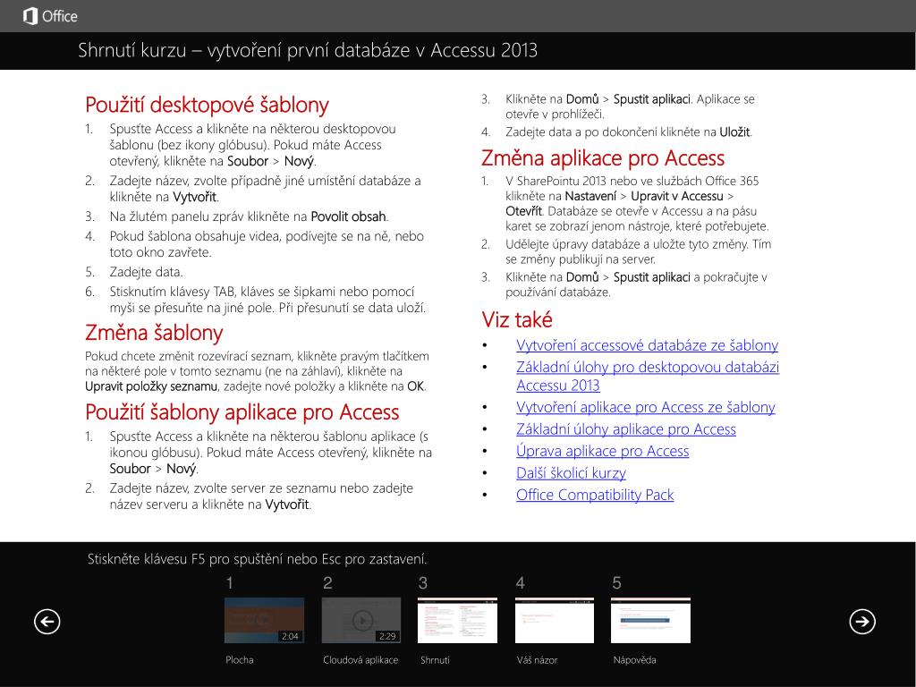Image resolution: width=916 pixels, height=687 pixels.
Task: Select the Cloudová aplikace label
Action: [x=360, y=659]
